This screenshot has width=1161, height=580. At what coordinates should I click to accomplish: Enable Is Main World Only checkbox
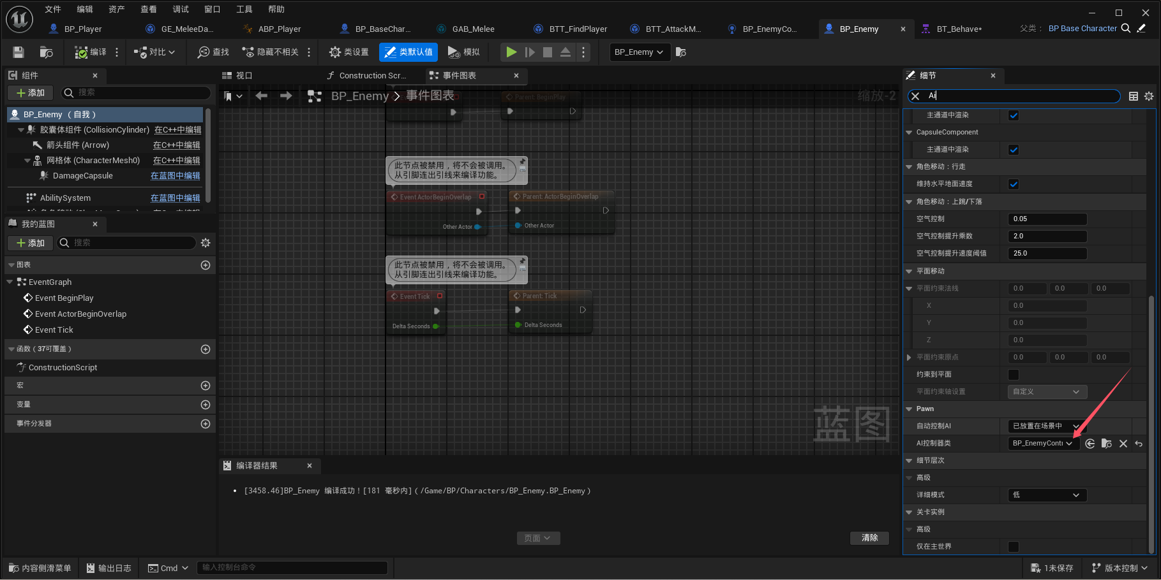[x=1014, y=547]
